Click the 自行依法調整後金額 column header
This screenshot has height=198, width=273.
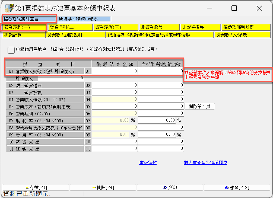coord(161,64)
